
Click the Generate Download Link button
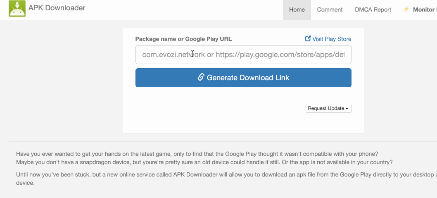point(243,78)
